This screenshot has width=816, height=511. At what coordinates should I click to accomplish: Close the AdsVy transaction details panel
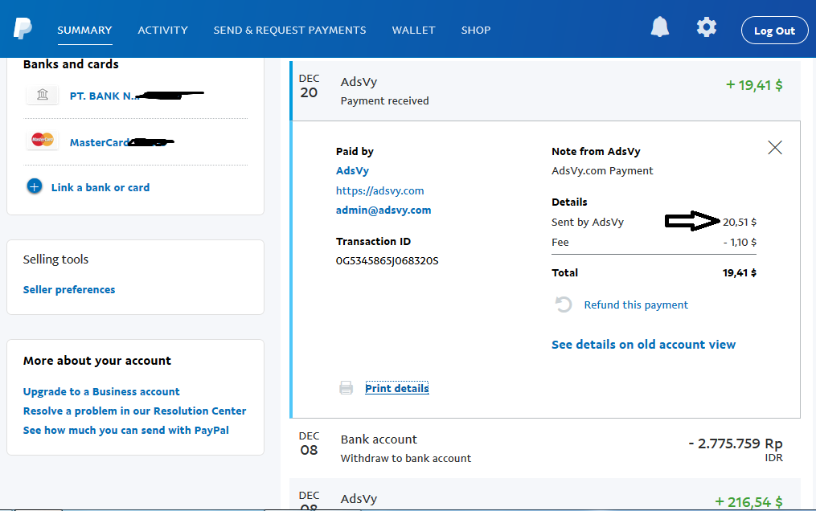tap(775, 148)
